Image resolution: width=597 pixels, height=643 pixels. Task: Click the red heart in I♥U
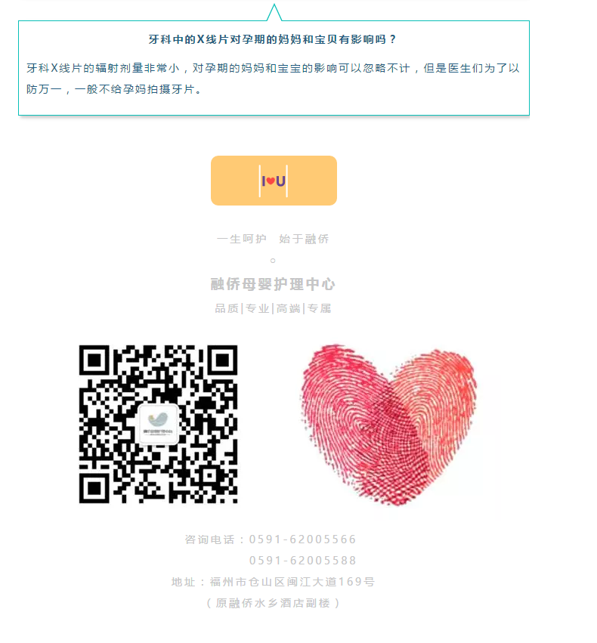(271, 181)
